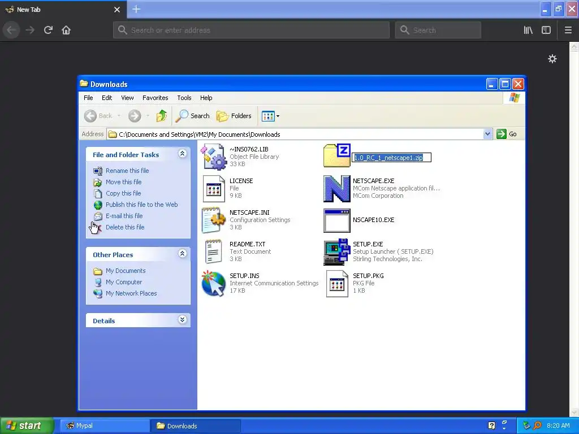Select the NETSCAPE.EXE big N icon
The height and width of the screenshot is (434, 579).
click(x=337, y=189)
